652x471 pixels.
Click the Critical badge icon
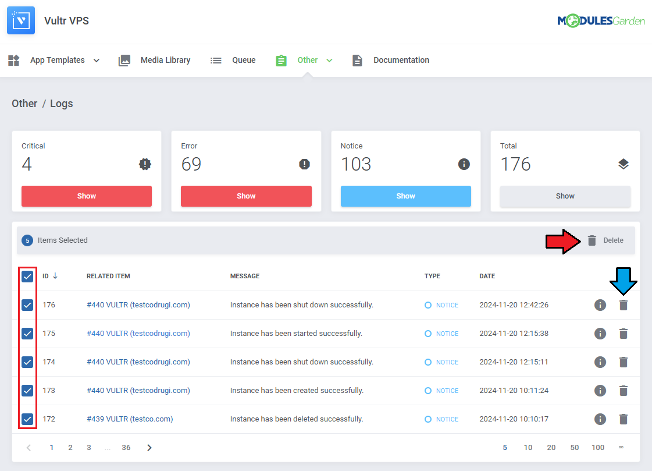coord(145,164)
